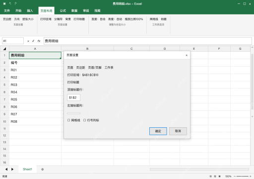This screenshot has width=254, height=179.
Task: Click the 100% zoom level in status bar
Action: pyautogui.click(x=228, y=177)
